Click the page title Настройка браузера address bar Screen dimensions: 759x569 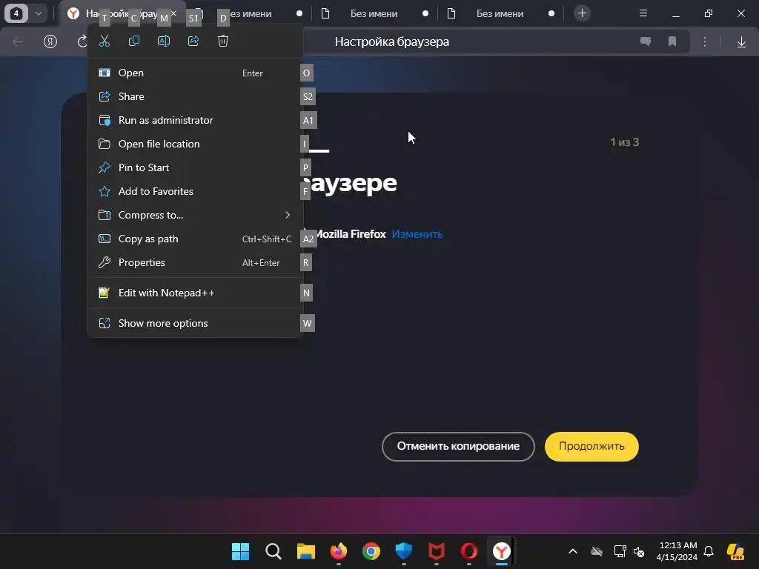point(392,42)
